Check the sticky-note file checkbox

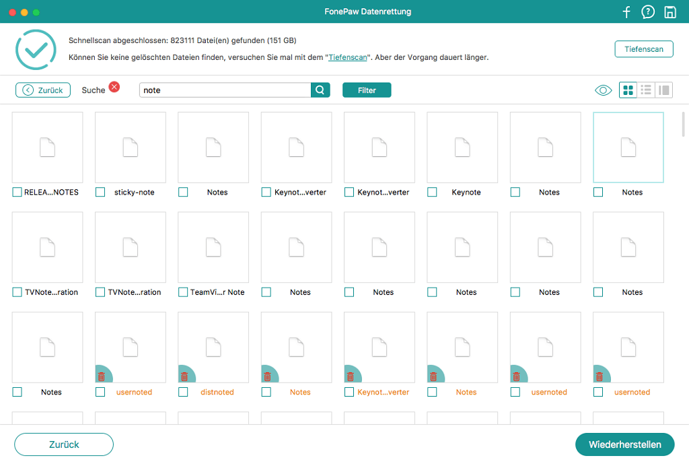click(x=100, y=192)
